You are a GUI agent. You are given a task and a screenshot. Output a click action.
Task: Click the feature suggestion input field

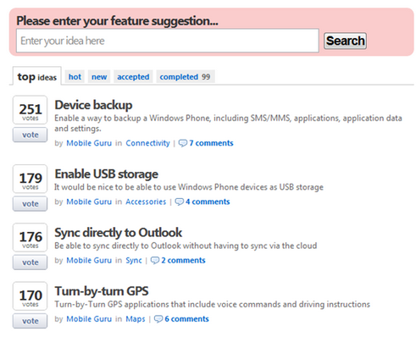168,41
